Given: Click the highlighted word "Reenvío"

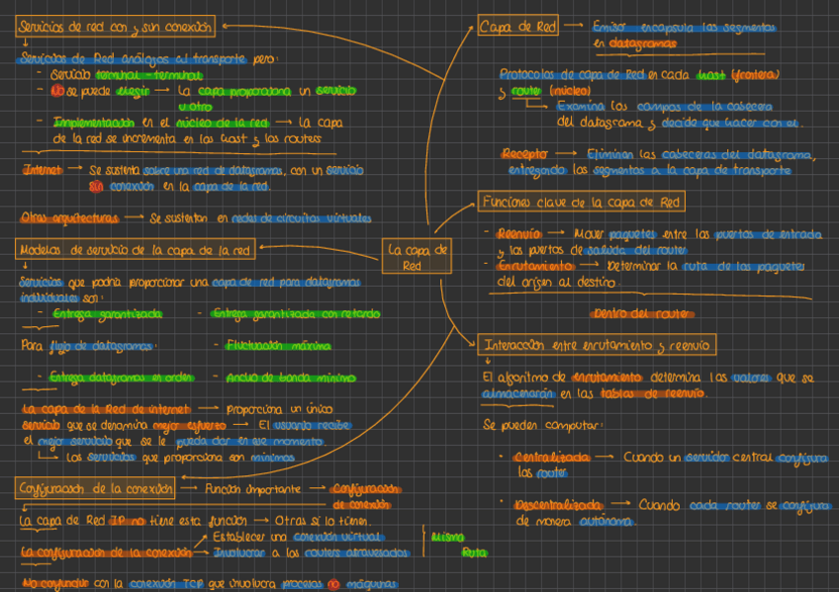Looking at the screenshot, I should 520,234.
